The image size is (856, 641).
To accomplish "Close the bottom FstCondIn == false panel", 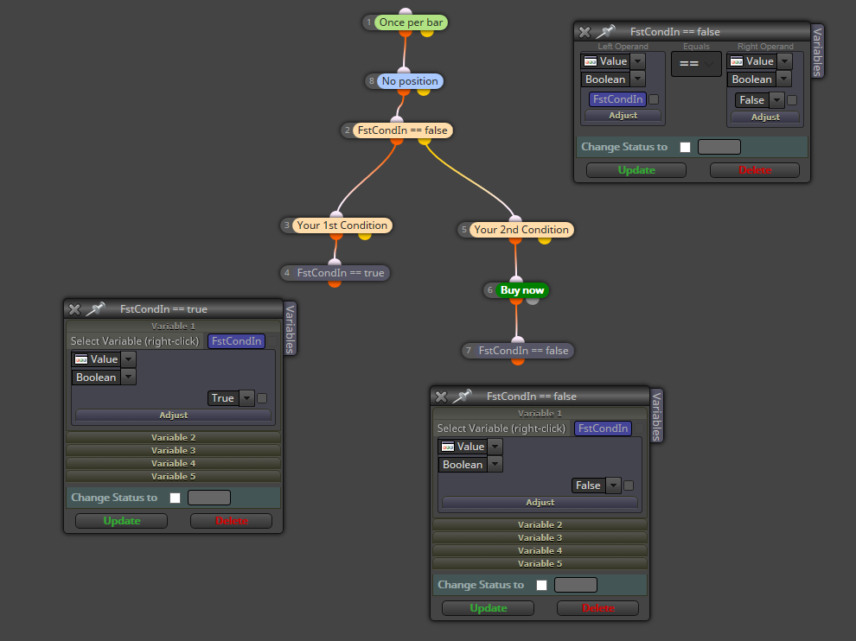I will [x=442, y=397].
